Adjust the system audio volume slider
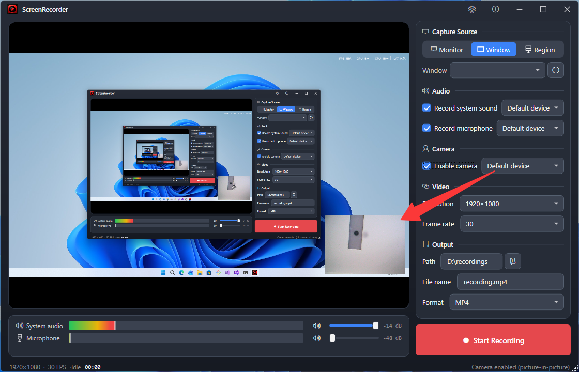Screen dimensions: 579x372 [x=354, y=326]
